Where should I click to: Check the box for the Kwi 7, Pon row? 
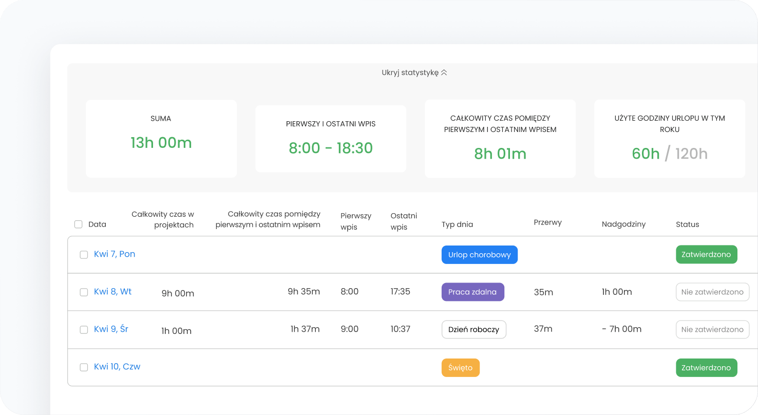coord(84,255)
